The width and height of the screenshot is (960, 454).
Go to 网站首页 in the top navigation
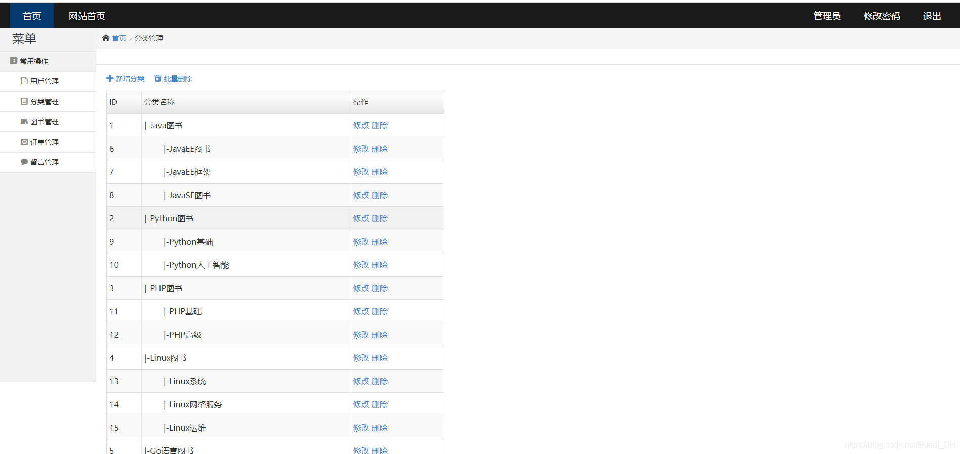pos(87,16)
